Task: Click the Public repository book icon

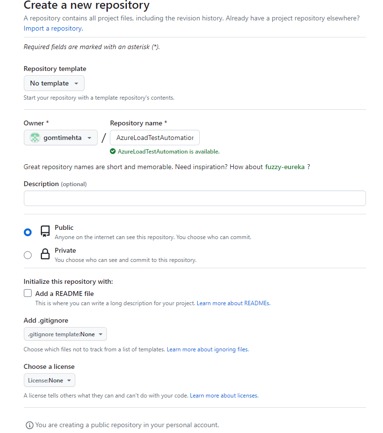Action: pyautogui.click(x=45, y=231)
